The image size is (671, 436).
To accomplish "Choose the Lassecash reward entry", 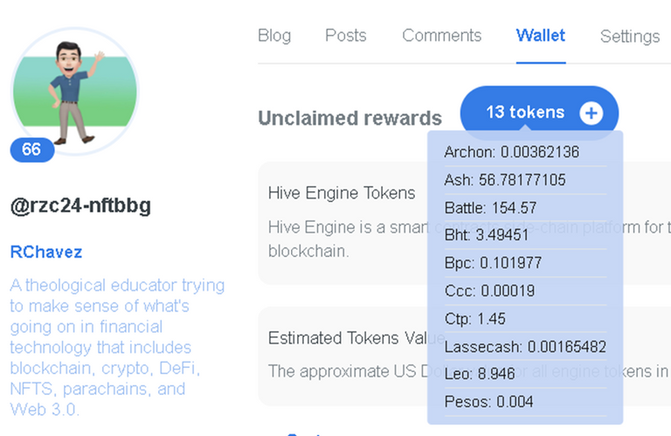I will point(525,347).
